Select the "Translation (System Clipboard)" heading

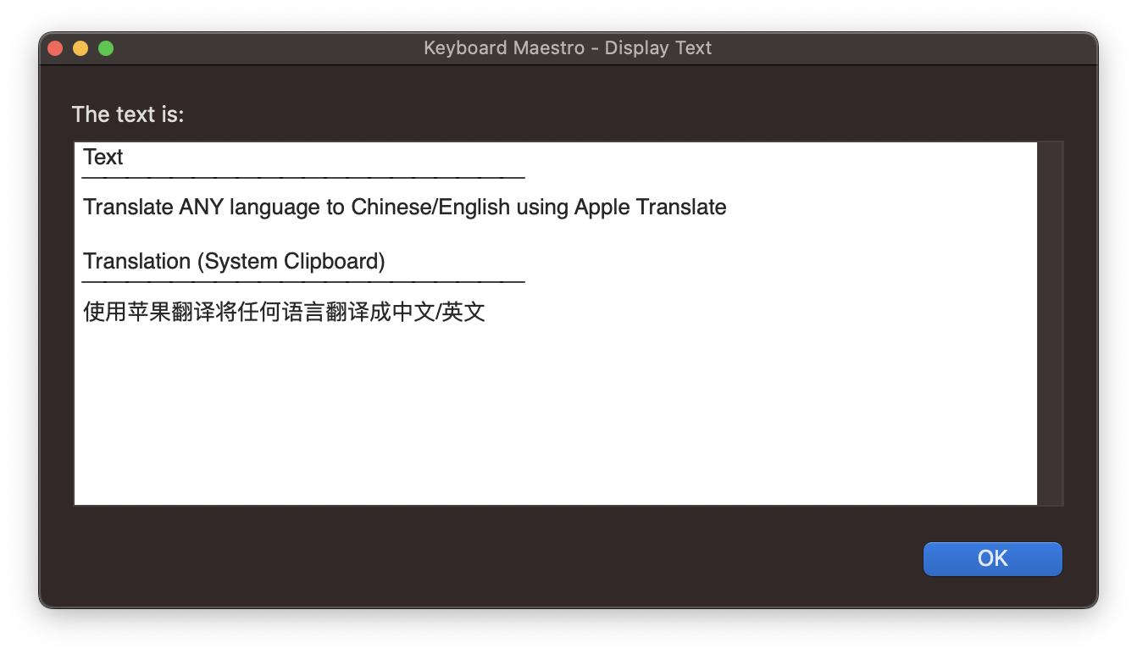point(233,261)
